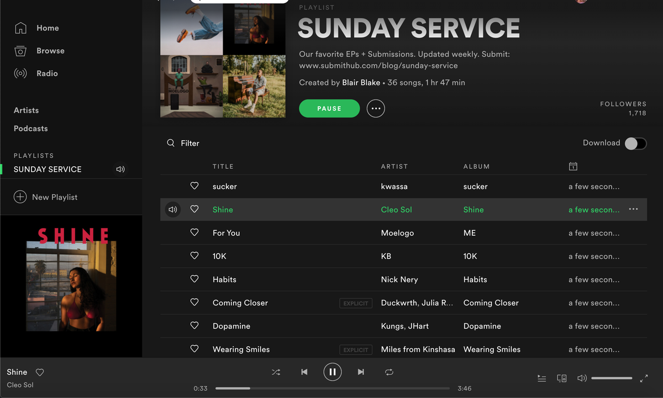
Task: Save For You with its heart icon
Action: (x=194, y=232)
